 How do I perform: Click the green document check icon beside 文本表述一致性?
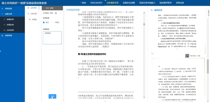[56, 13]
